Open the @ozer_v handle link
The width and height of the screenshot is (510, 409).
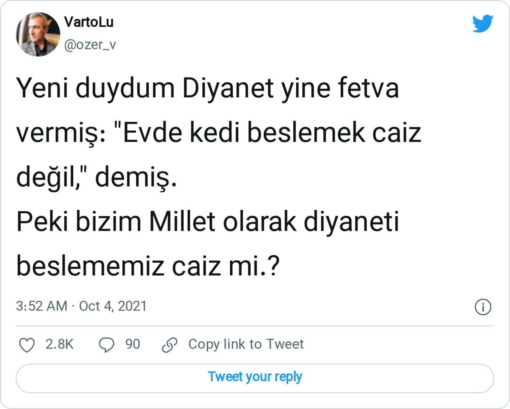click(x=90, y=45)
